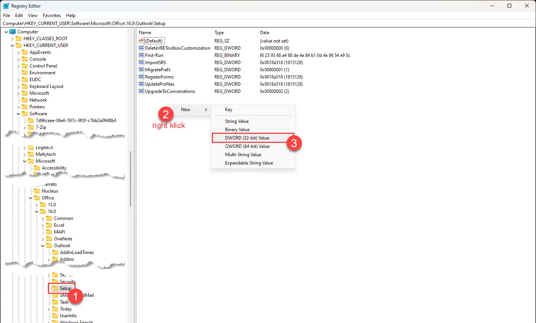Click the Control Panel folder icon

(25, 66)
